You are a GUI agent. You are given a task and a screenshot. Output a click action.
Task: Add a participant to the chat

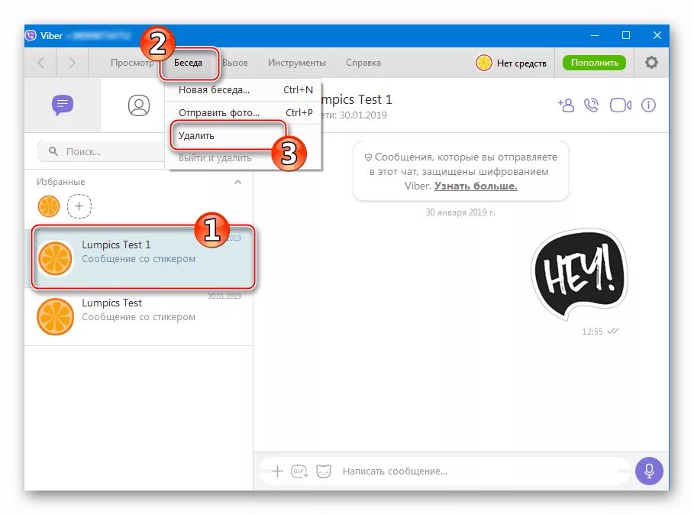tap(566, 105)
